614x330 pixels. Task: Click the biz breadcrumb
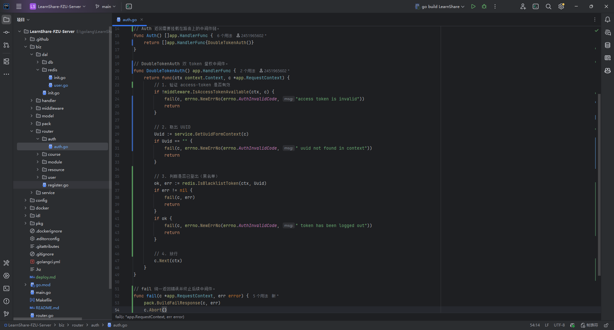tap(61, 325)
